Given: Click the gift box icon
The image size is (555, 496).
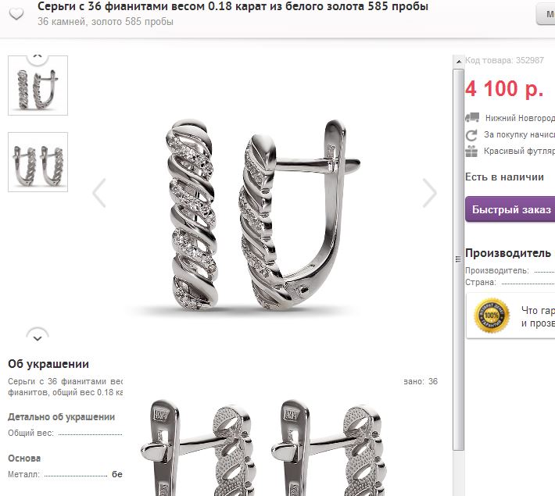Looking at the screenshot, I should [471, 152].
